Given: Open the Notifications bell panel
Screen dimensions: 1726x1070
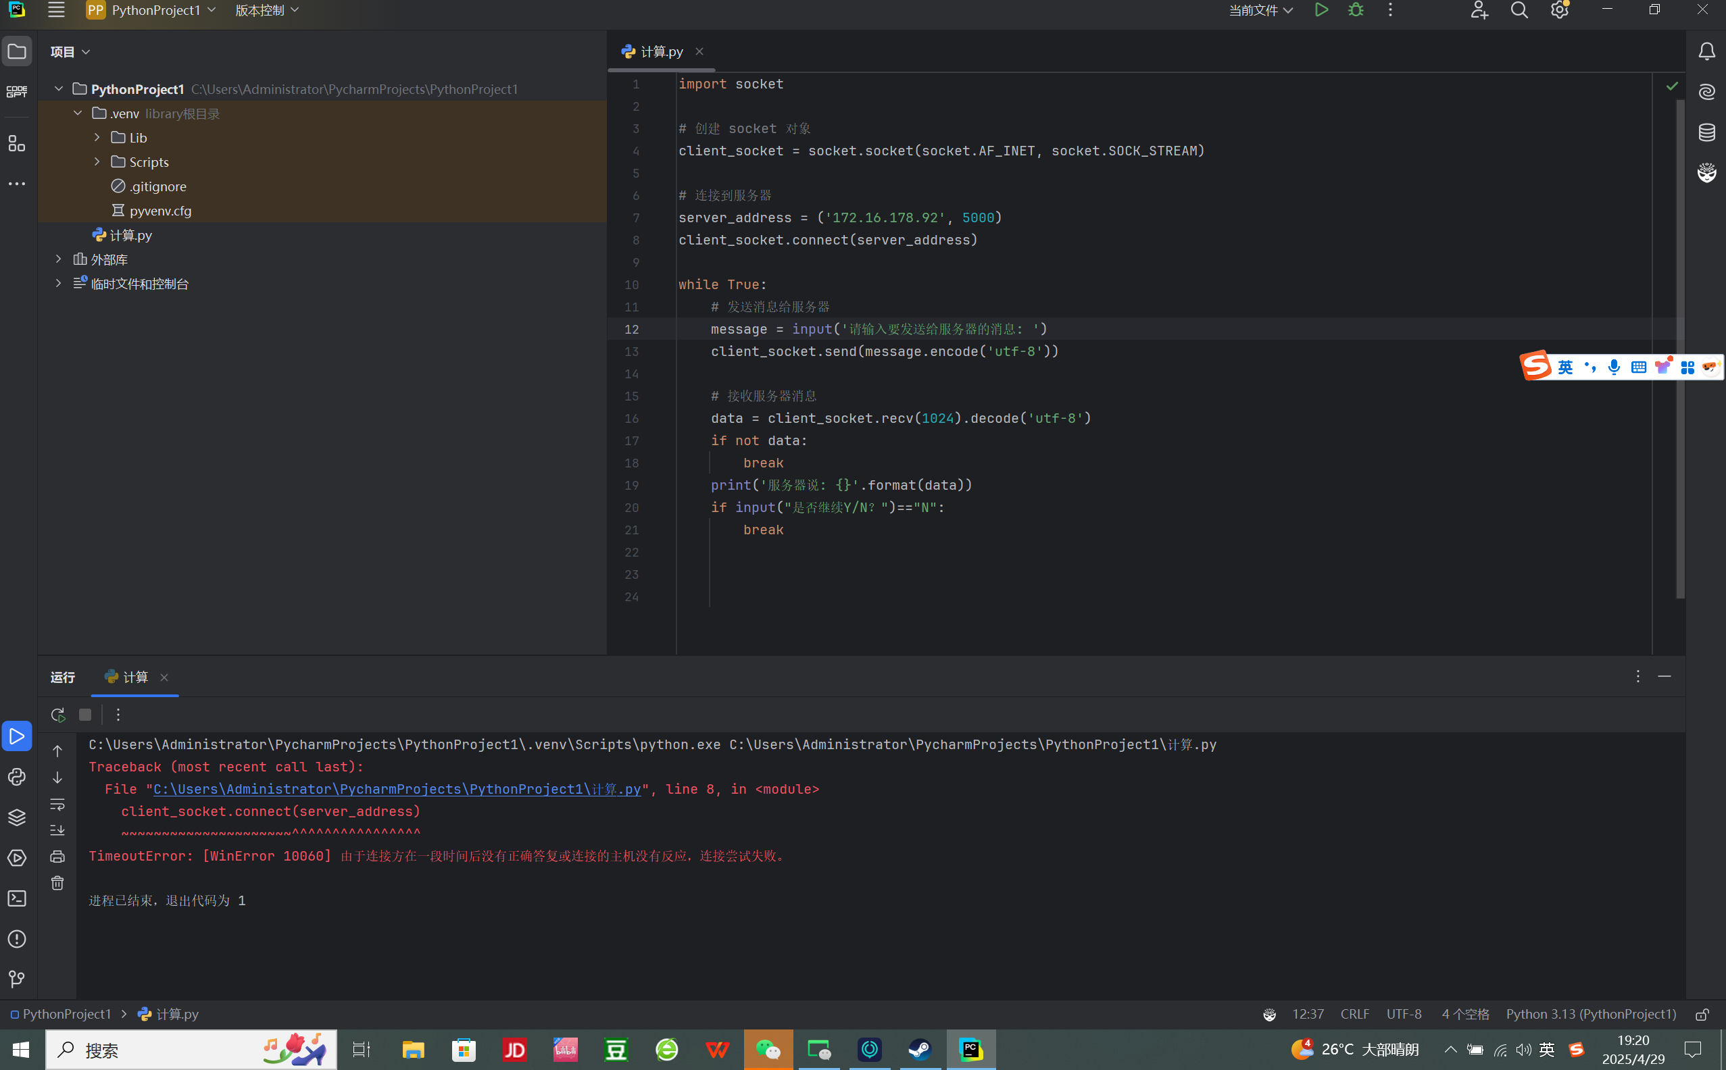Looking at the screenshot, I should (x=1707, y=51).
